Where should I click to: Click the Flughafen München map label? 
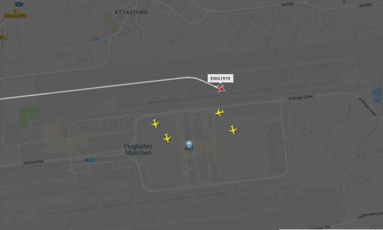(x=138, y=150)
